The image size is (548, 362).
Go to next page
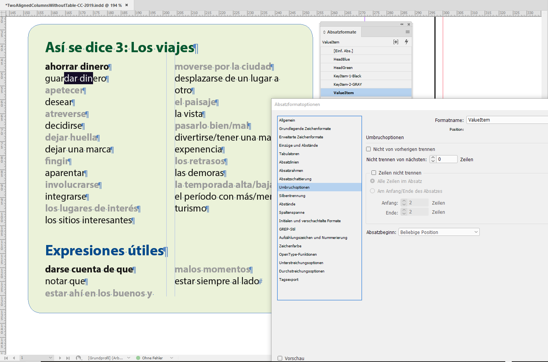pos(60,358)
